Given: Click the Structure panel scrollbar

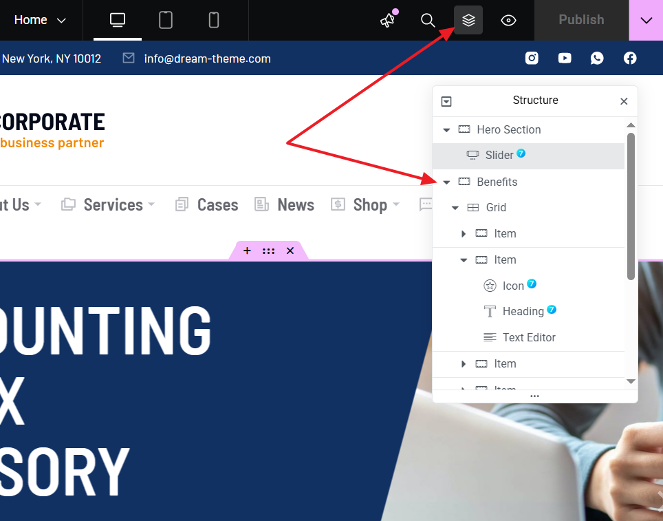Looking at the screenshot, I should click(x=631, y=206).
